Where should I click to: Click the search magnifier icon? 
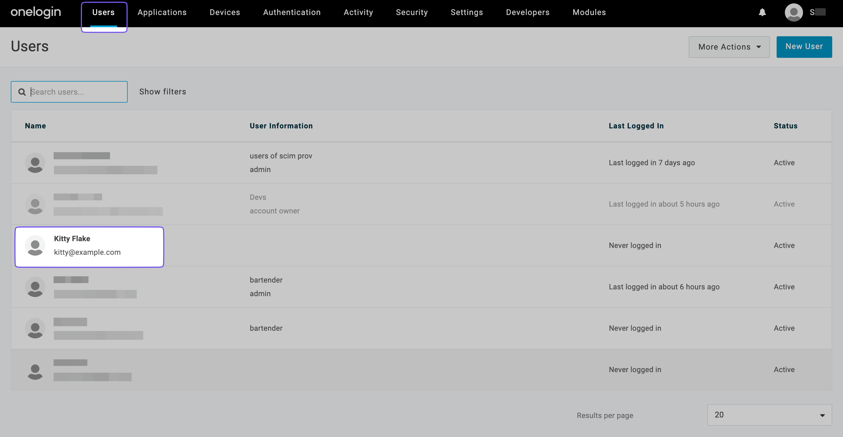pos(22,92)
